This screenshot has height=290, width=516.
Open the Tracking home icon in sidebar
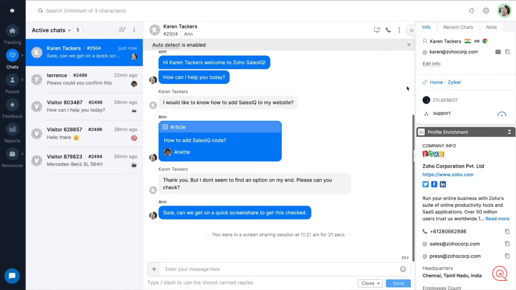[x=12, y=31]
